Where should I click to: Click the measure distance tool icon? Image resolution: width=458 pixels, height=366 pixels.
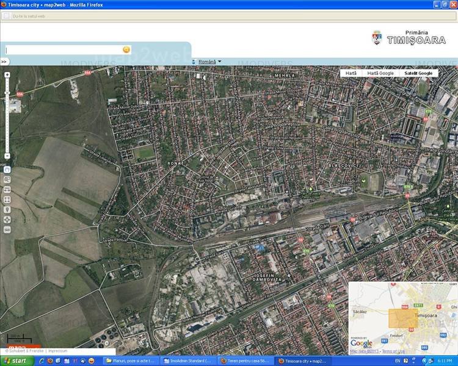point(7,189)
